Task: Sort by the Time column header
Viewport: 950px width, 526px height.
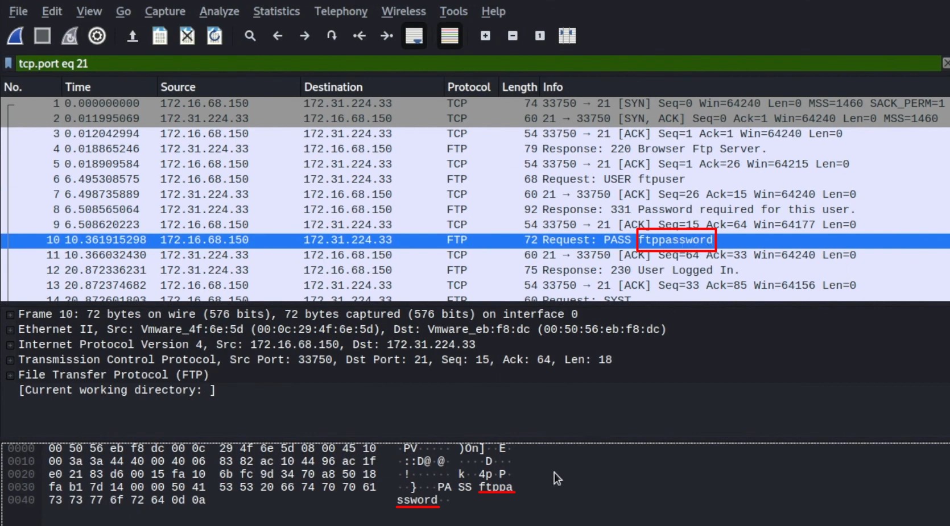Action: click(109, 87)
